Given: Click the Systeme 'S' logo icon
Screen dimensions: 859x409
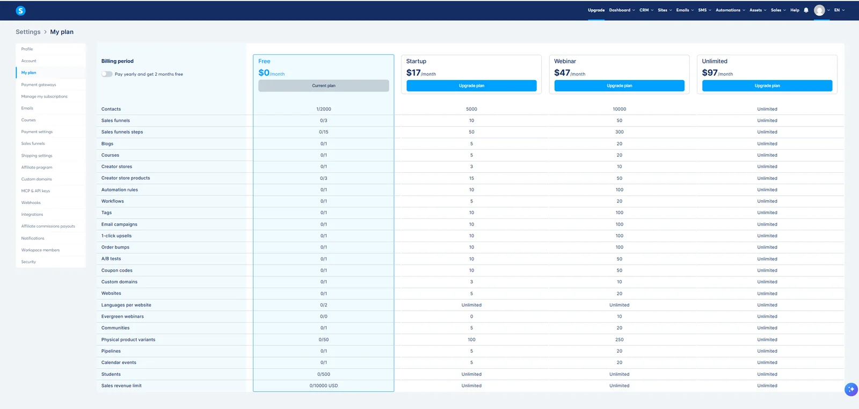Looking at the screenshot, I should click(x=20, y=10).
